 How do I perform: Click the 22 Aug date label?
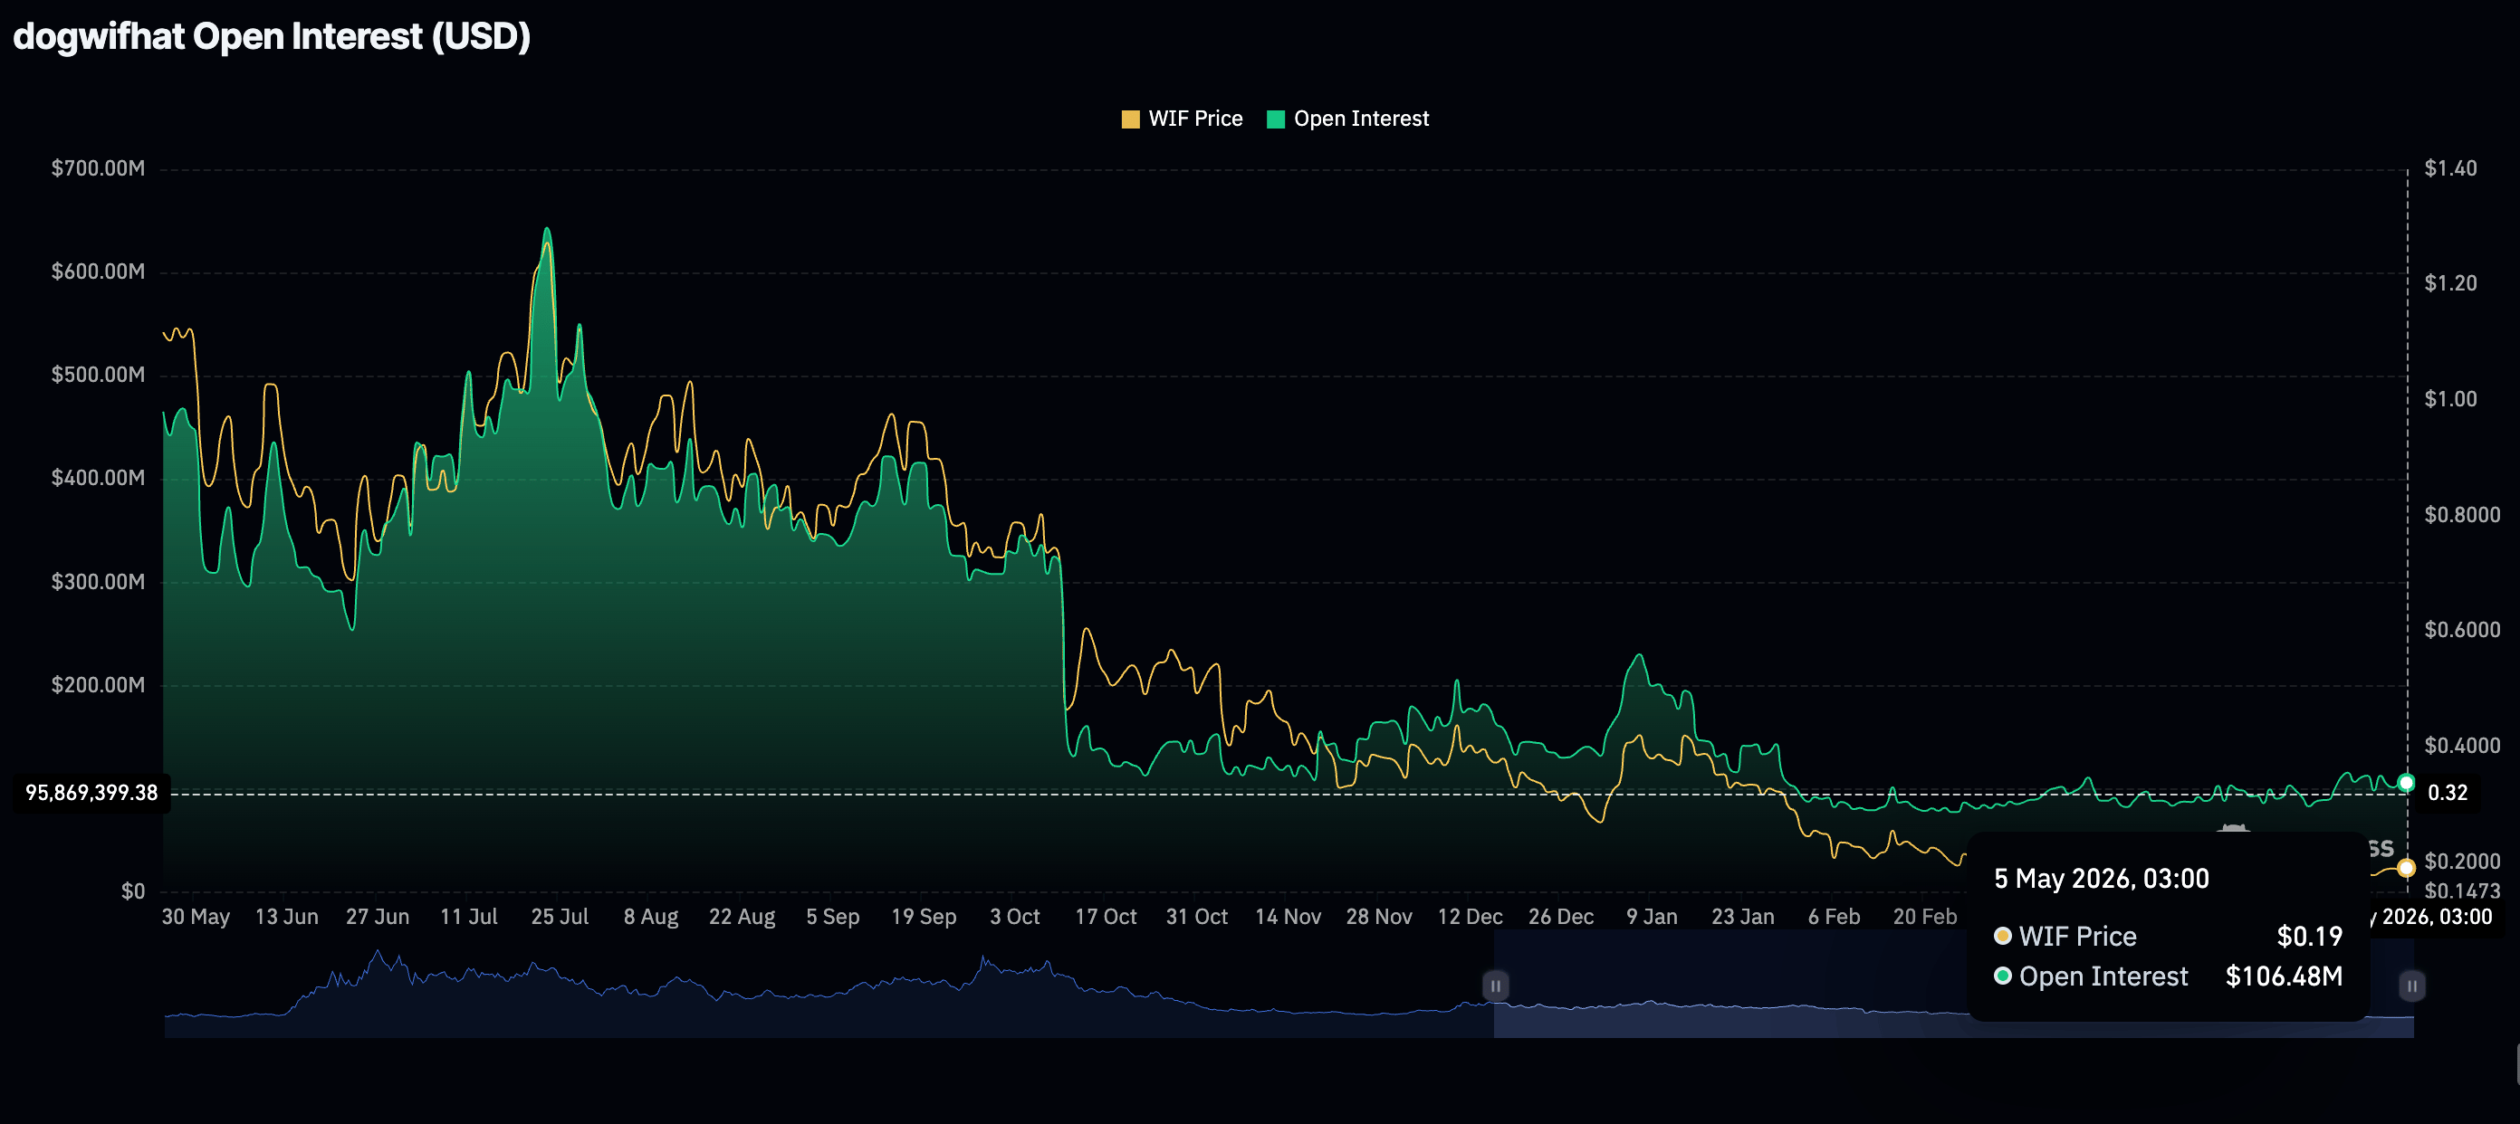[x=742, y=917]
